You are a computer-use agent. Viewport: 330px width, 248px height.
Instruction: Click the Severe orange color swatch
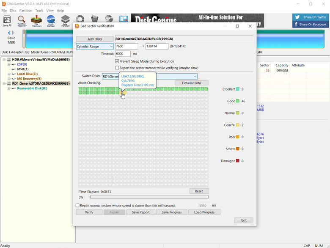238,149
